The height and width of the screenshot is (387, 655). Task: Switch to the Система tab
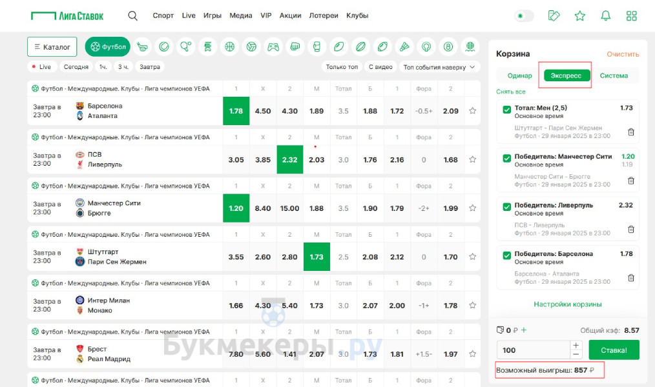tap(614, 75)
